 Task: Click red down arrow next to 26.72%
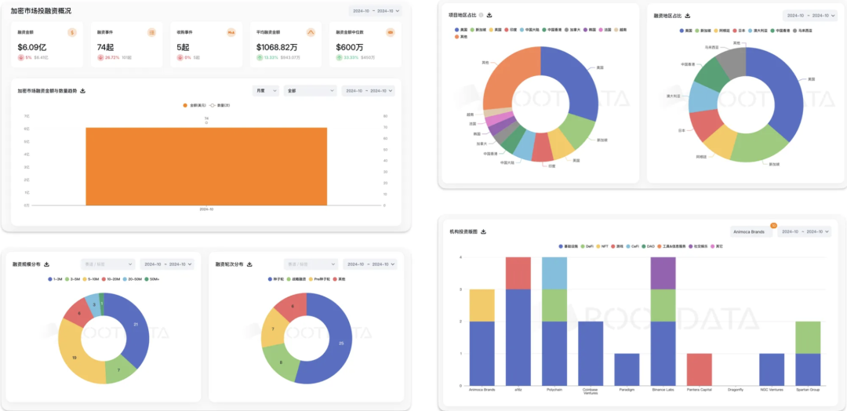100,57
